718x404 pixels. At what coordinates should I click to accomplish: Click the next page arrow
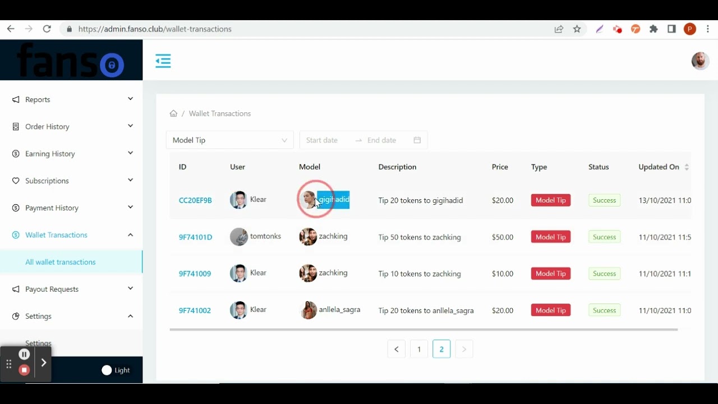[x=464, y=349]
